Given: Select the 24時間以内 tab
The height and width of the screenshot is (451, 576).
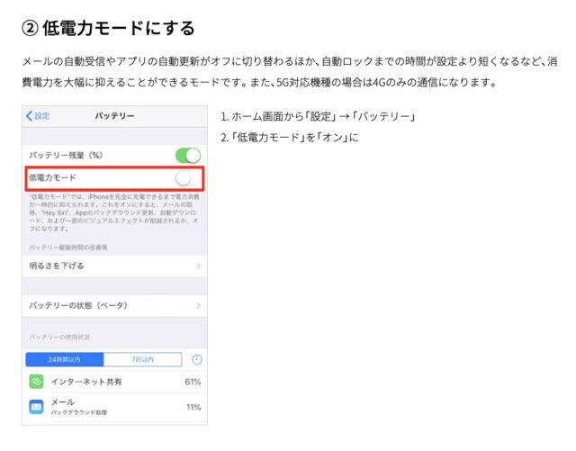Looking at the screenshot, I should coord(65,359).
